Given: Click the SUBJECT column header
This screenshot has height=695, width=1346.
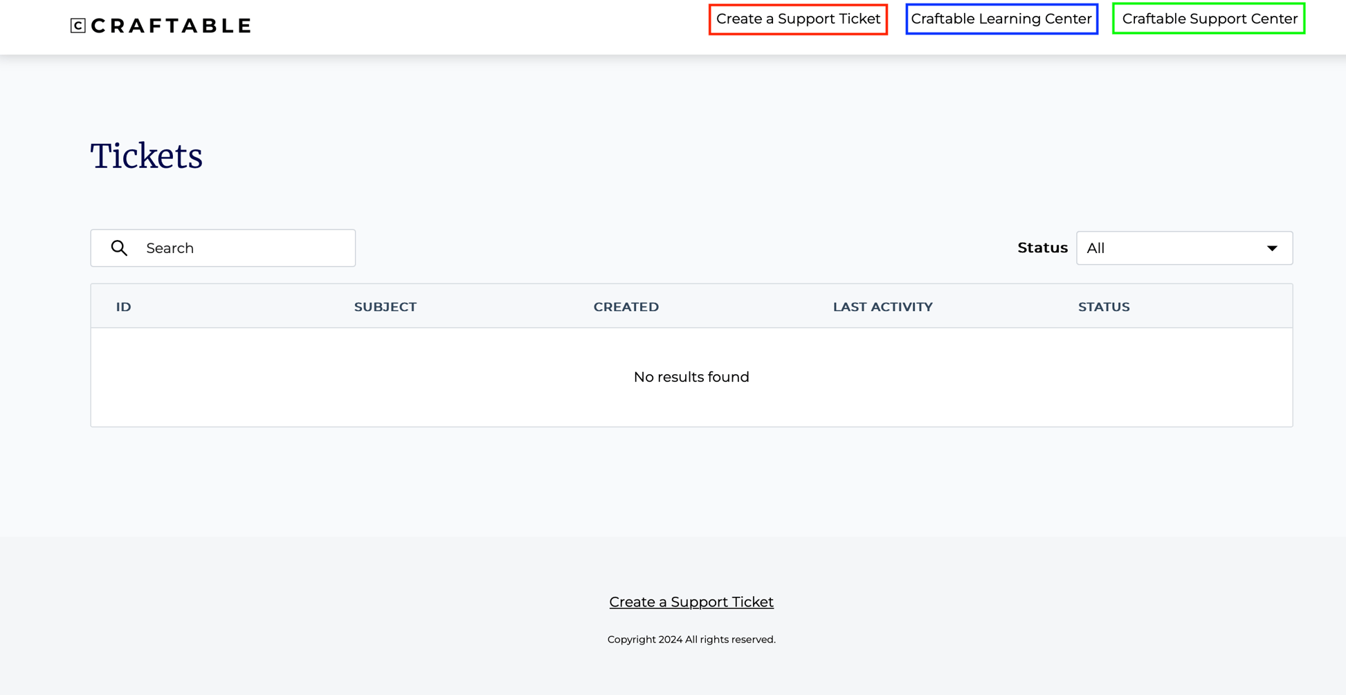Looking at the screenshot, I should click(385, 306).
